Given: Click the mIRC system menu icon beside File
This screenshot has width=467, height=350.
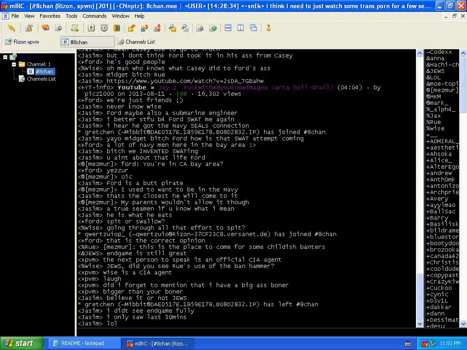Looking at the screenshot, I should [5, 16].
